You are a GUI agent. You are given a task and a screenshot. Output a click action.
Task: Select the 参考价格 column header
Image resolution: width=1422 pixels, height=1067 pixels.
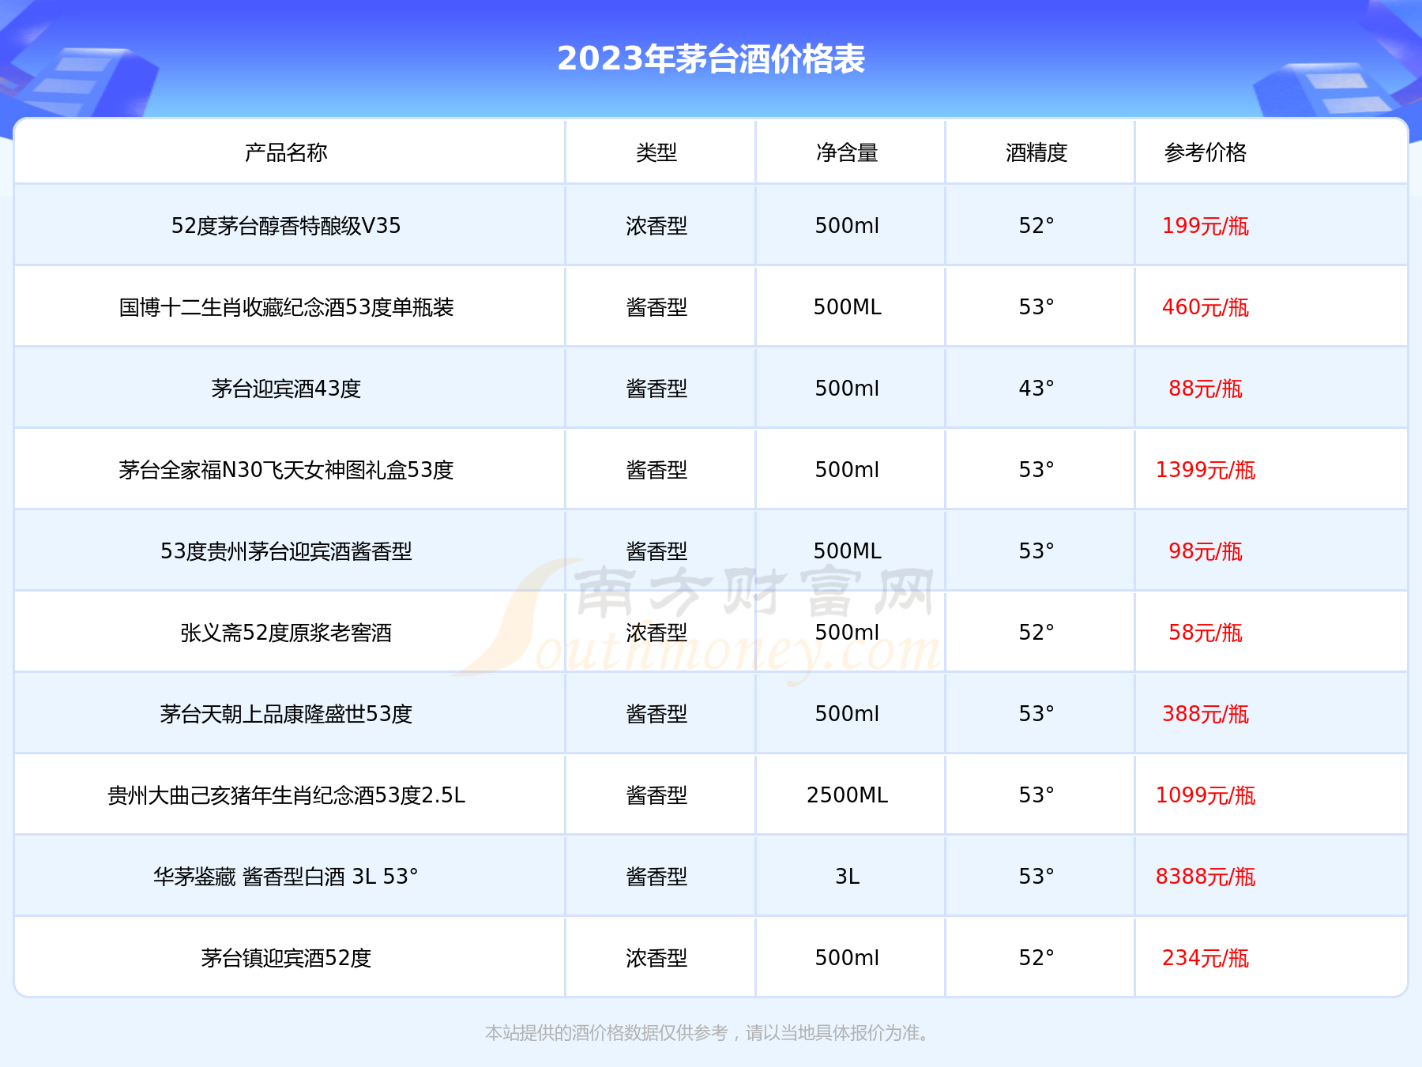click(1205, 152)
